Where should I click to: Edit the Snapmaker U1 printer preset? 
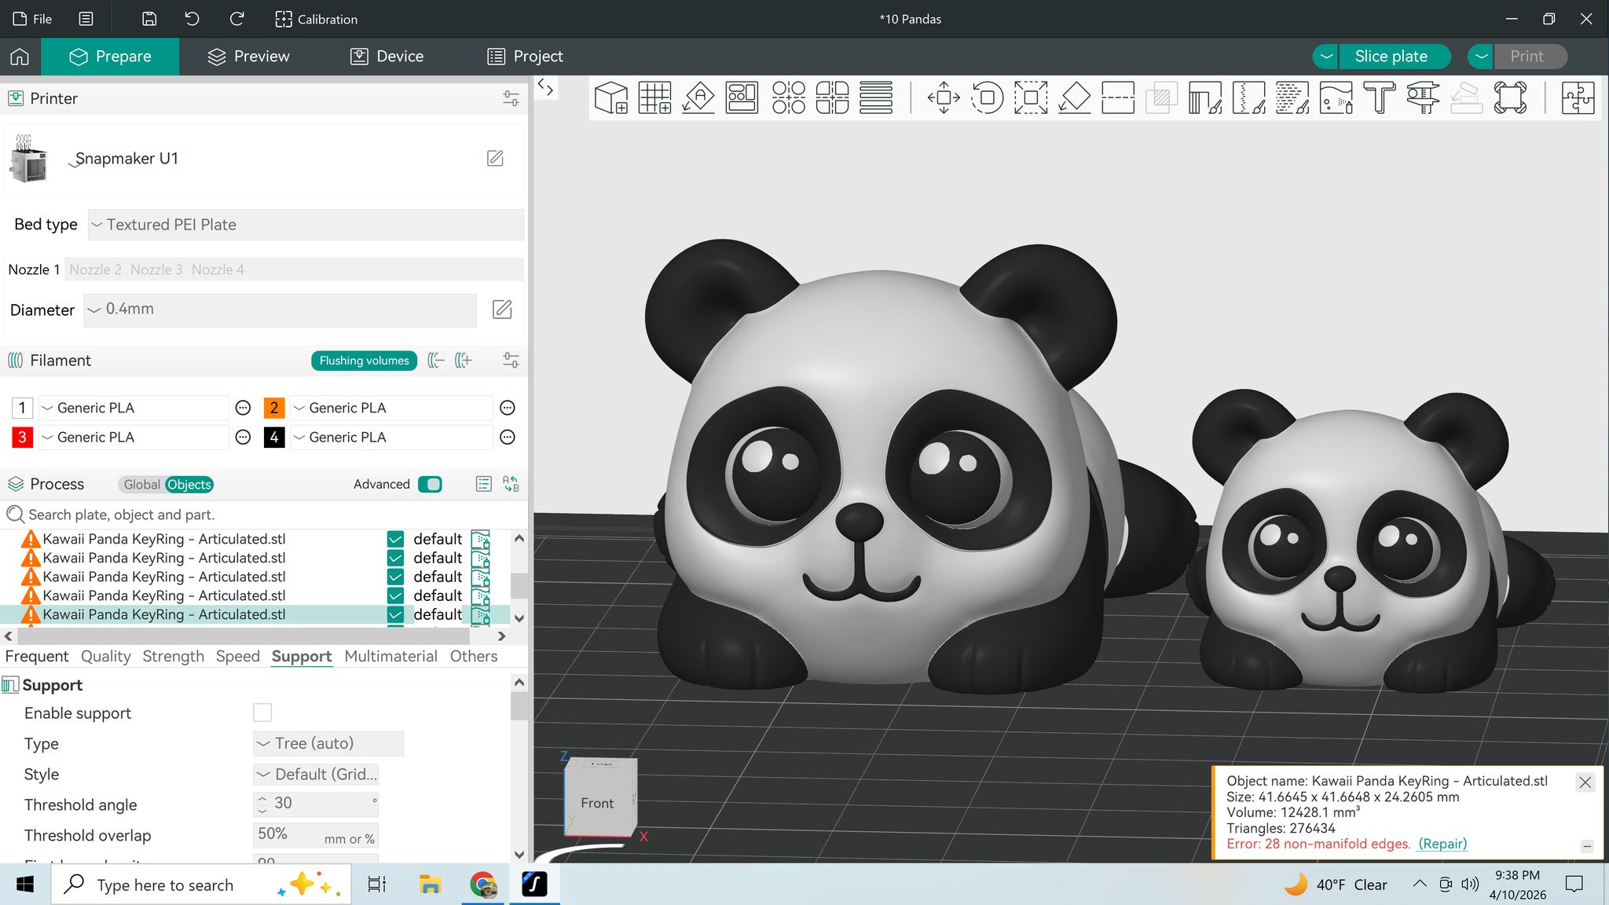click(495, 159)
